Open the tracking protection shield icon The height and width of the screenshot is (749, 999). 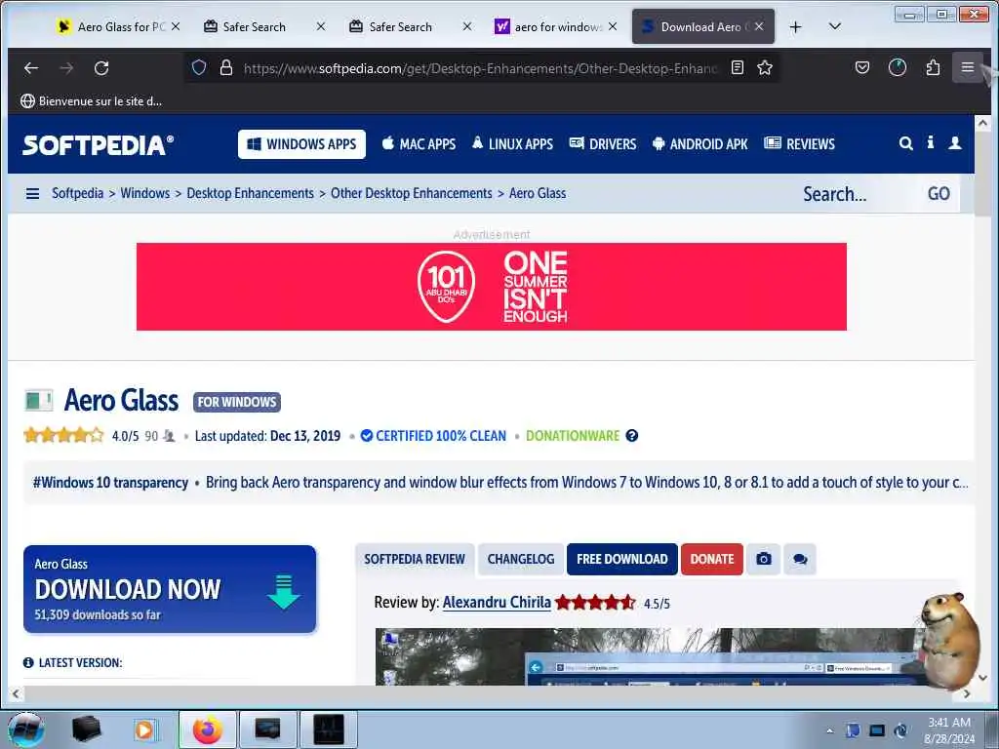pos(199,67)
